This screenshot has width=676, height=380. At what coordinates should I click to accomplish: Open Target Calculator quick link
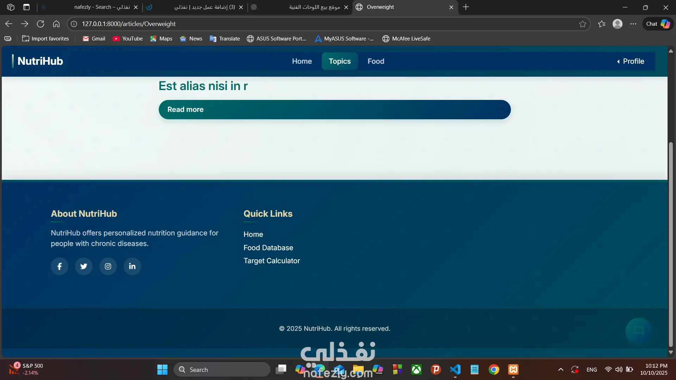tap(271, 261)
